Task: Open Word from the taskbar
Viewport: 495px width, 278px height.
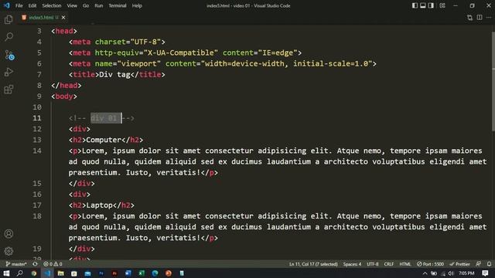Action: click(x=128, y=273)
